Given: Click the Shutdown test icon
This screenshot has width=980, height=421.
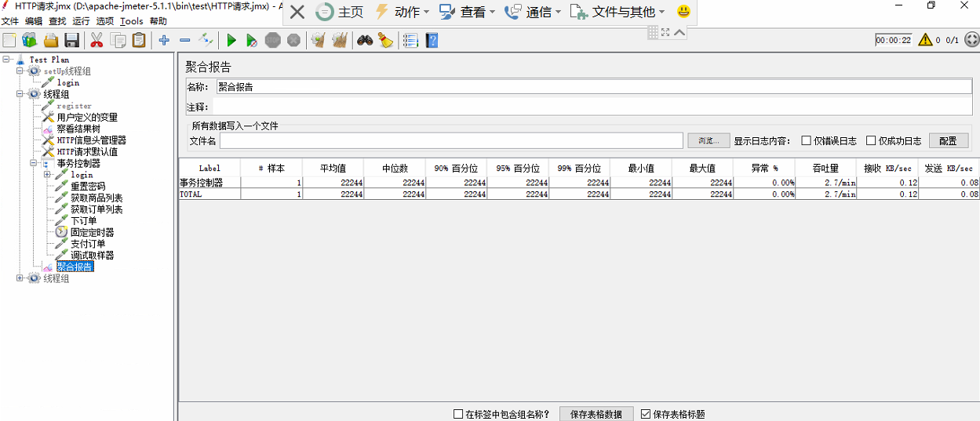Looking at the screenshot, I should click(x=293, y=40).
